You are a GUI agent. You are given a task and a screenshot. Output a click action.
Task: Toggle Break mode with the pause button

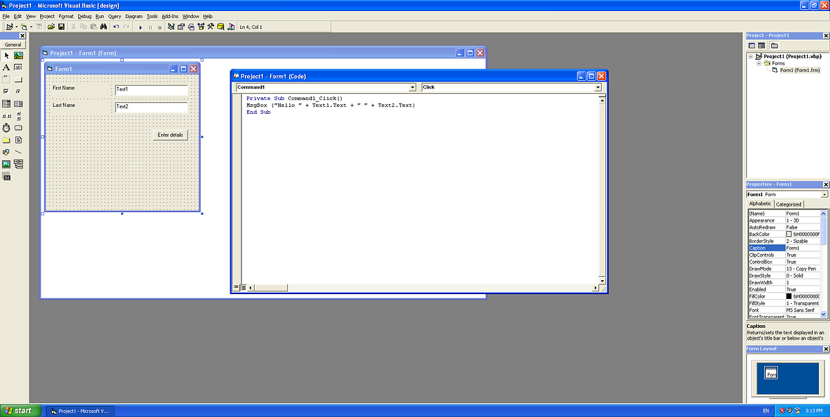[x=150, y=26]
